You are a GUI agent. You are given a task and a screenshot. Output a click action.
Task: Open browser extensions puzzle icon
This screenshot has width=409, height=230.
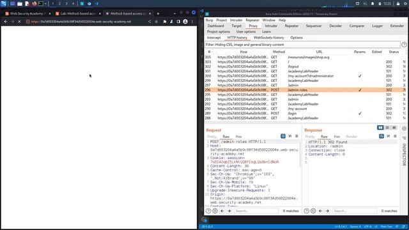pyautogui.click(x=165, y=22)
